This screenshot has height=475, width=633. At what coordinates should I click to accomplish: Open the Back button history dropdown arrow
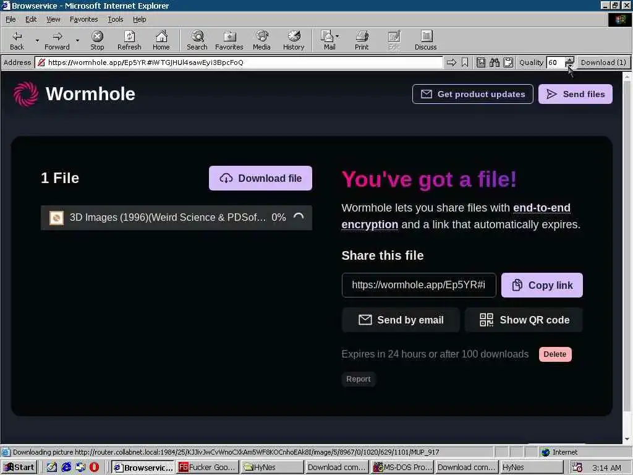coord(37,40)
